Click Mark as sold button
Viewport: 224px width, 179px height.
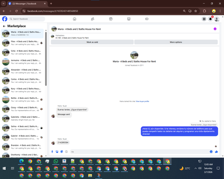pos(92,42)
